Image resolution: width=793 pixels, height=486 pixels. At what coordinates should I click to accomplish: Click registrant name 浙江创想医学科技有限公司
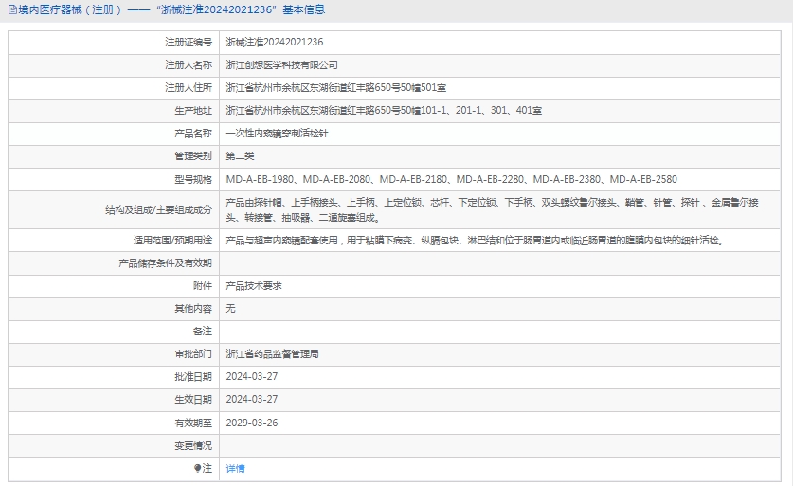point(281,65)
